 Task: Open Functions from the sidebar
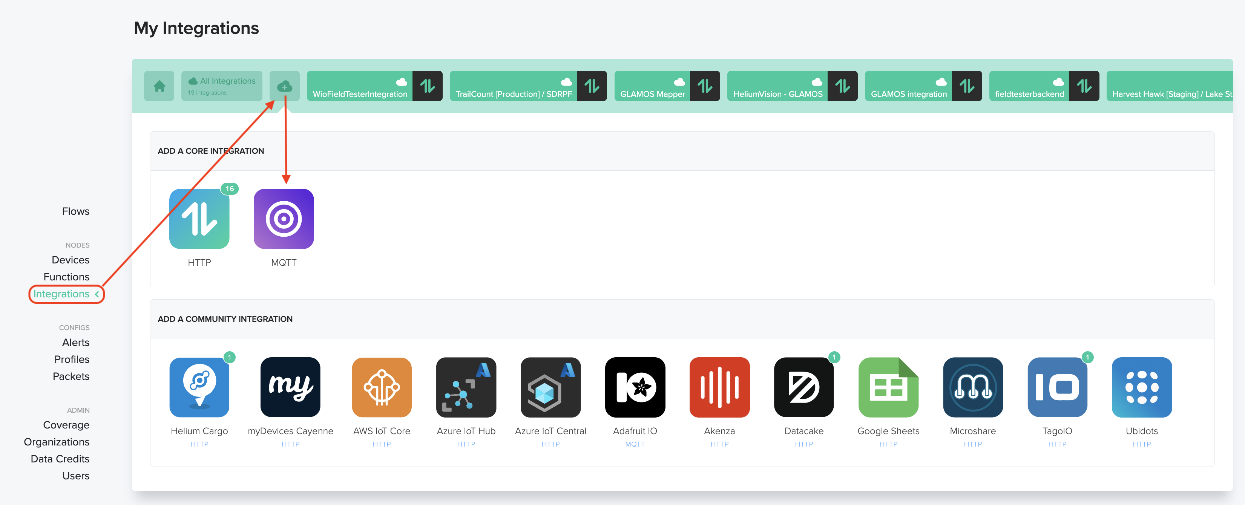[x=66, y=277]
